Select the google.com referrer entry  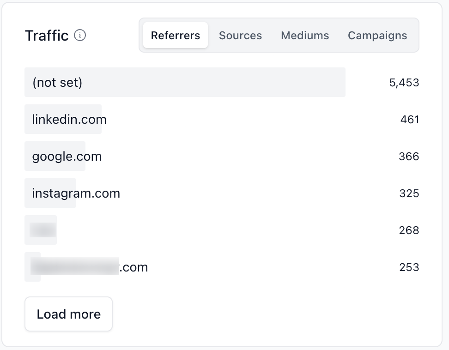(67, 157)
